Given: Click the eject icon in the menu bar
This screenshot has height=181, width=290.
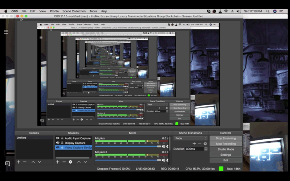Looking at the screenshot, I should (x=232, y=11).
